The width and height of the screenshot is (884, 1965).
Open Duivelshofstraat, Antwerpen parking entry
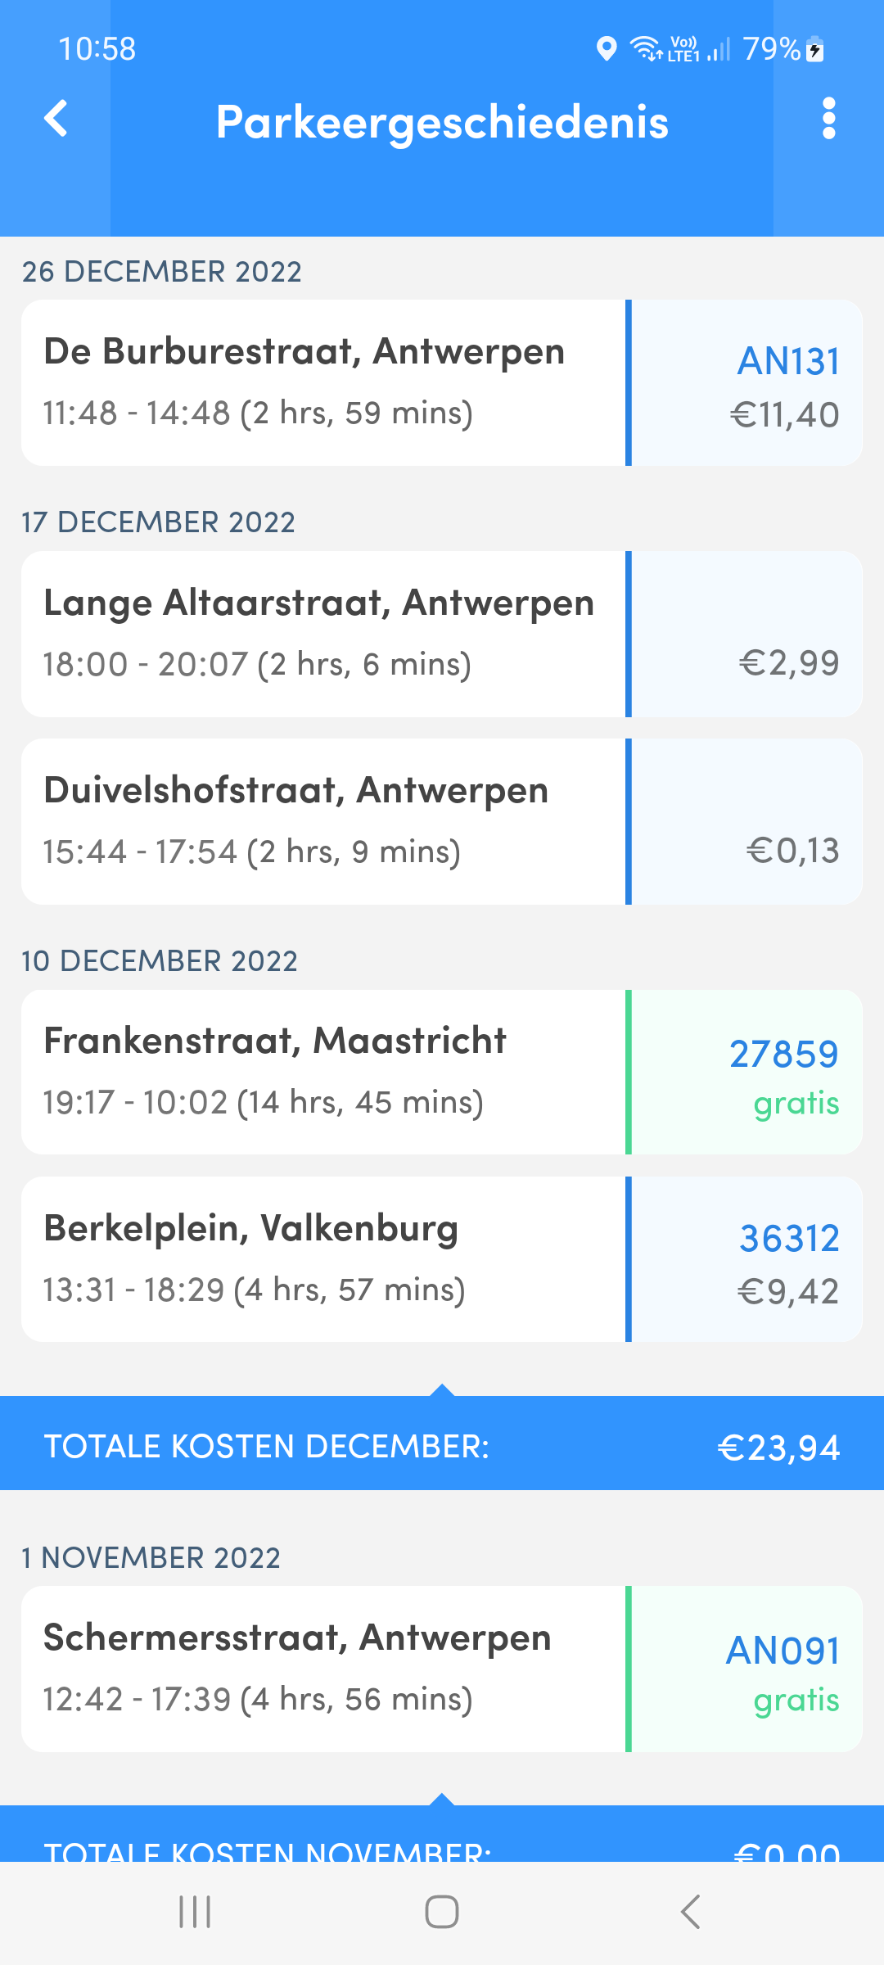[442, 822]
